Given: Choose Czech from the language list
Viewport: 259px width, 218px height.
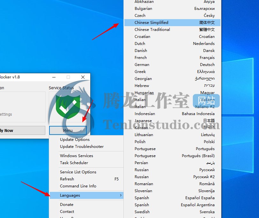Looking at the screenshot, I should coord(172,16).
